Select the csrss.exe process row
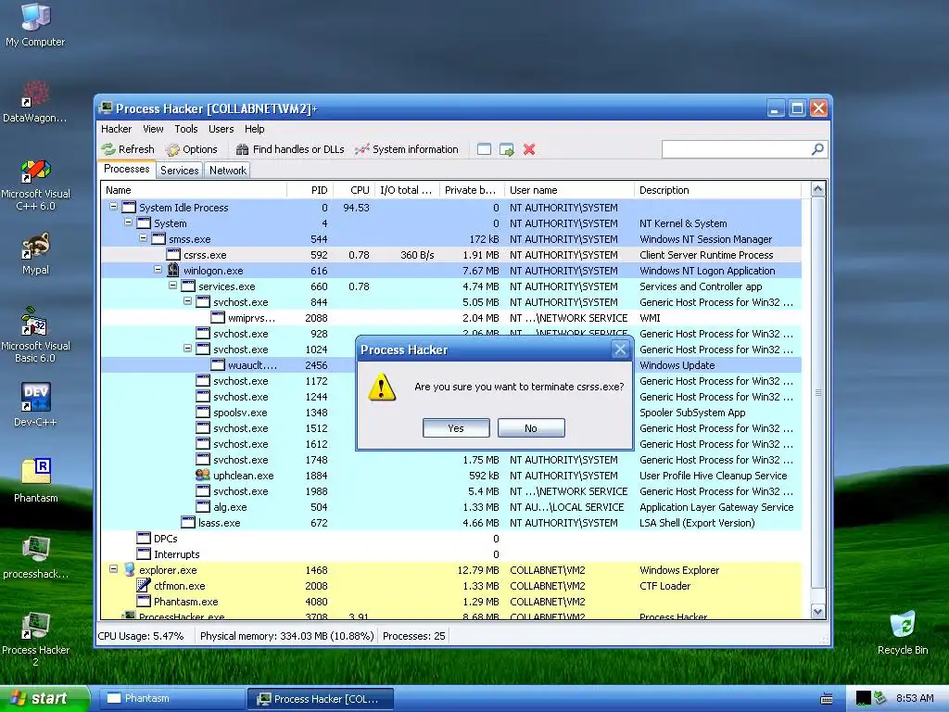The image size is (949, 712). tap(451, 255)
